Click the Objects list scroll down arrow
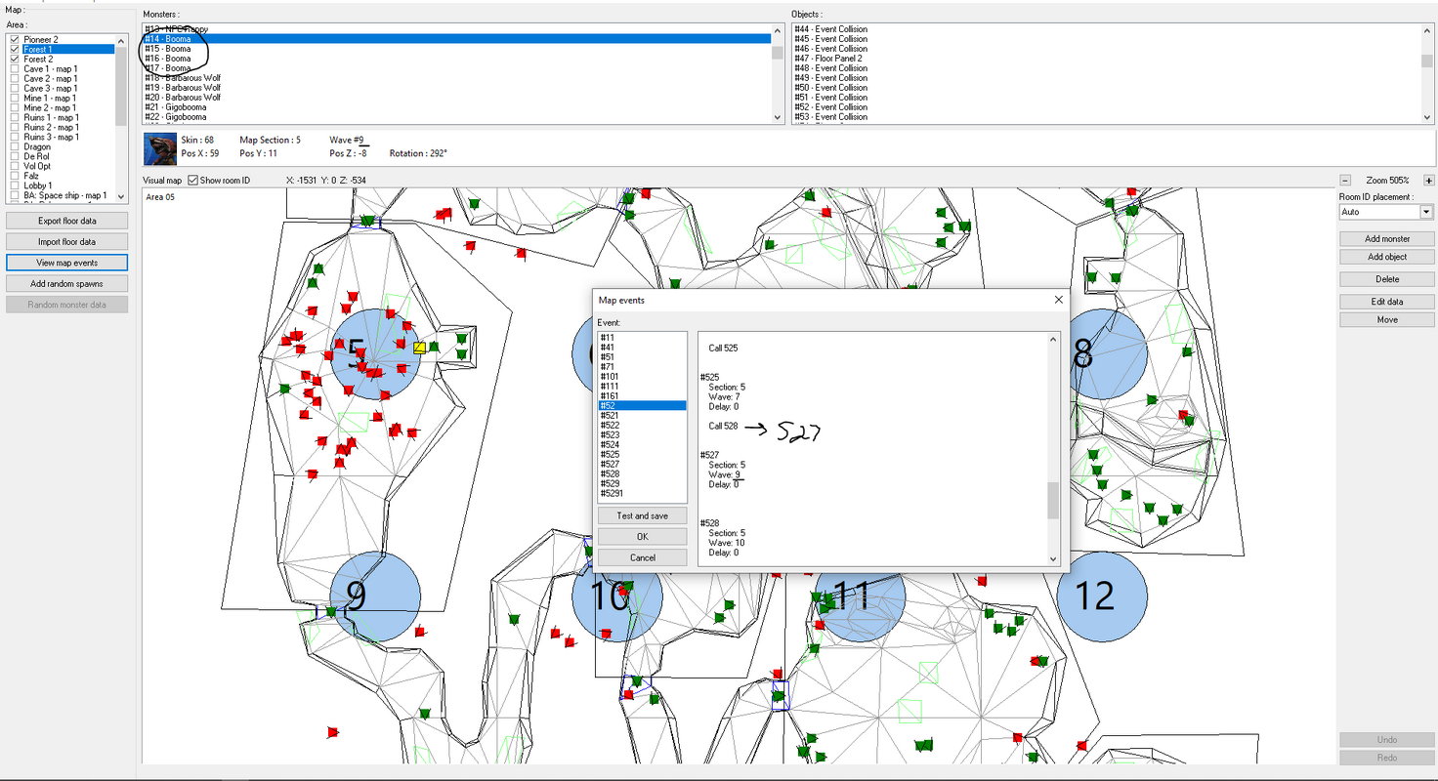Screen dimensions: 1438x781 [1427, 117]
